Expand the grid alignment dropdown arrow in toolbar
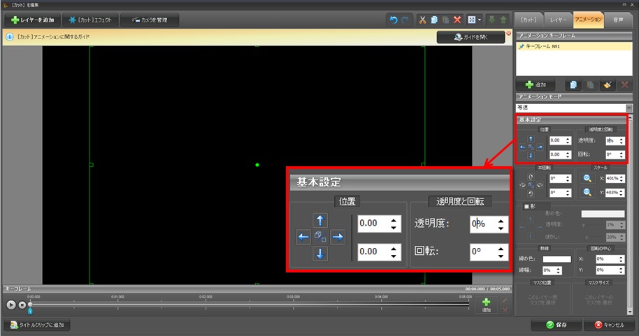This screenshot has height=336, width=639. click(x=480, y=20)
